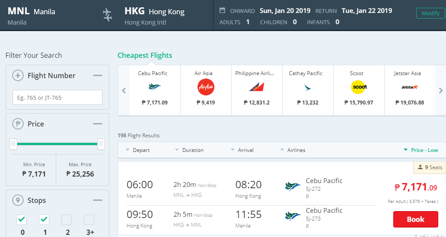The height and width of the screenshot is (237, 446).
Task: Collapse the Price filter section
Action: coord(98,123)
